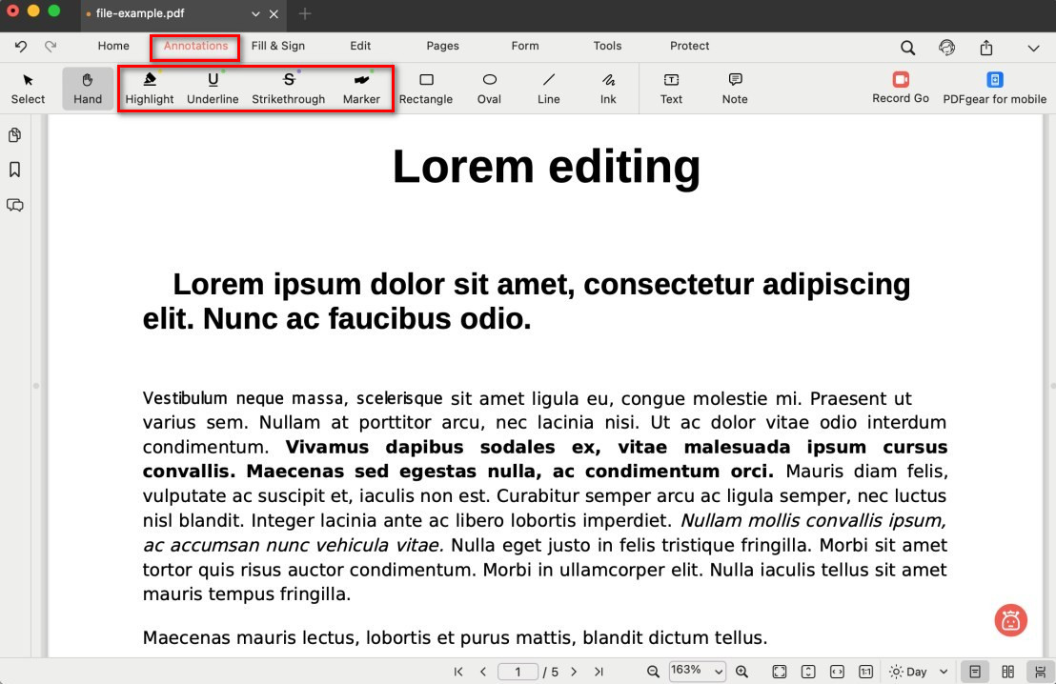Click the share icon in top bar

coord(986,48)
